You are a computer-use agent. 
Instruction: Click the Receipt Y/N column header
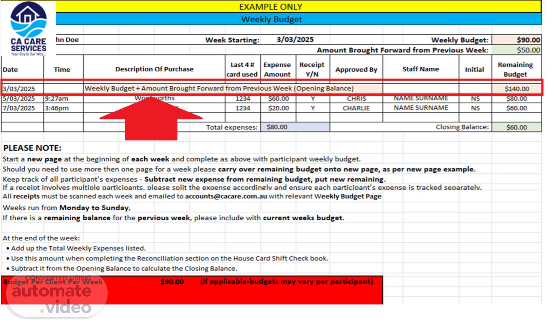click(312, 69)
